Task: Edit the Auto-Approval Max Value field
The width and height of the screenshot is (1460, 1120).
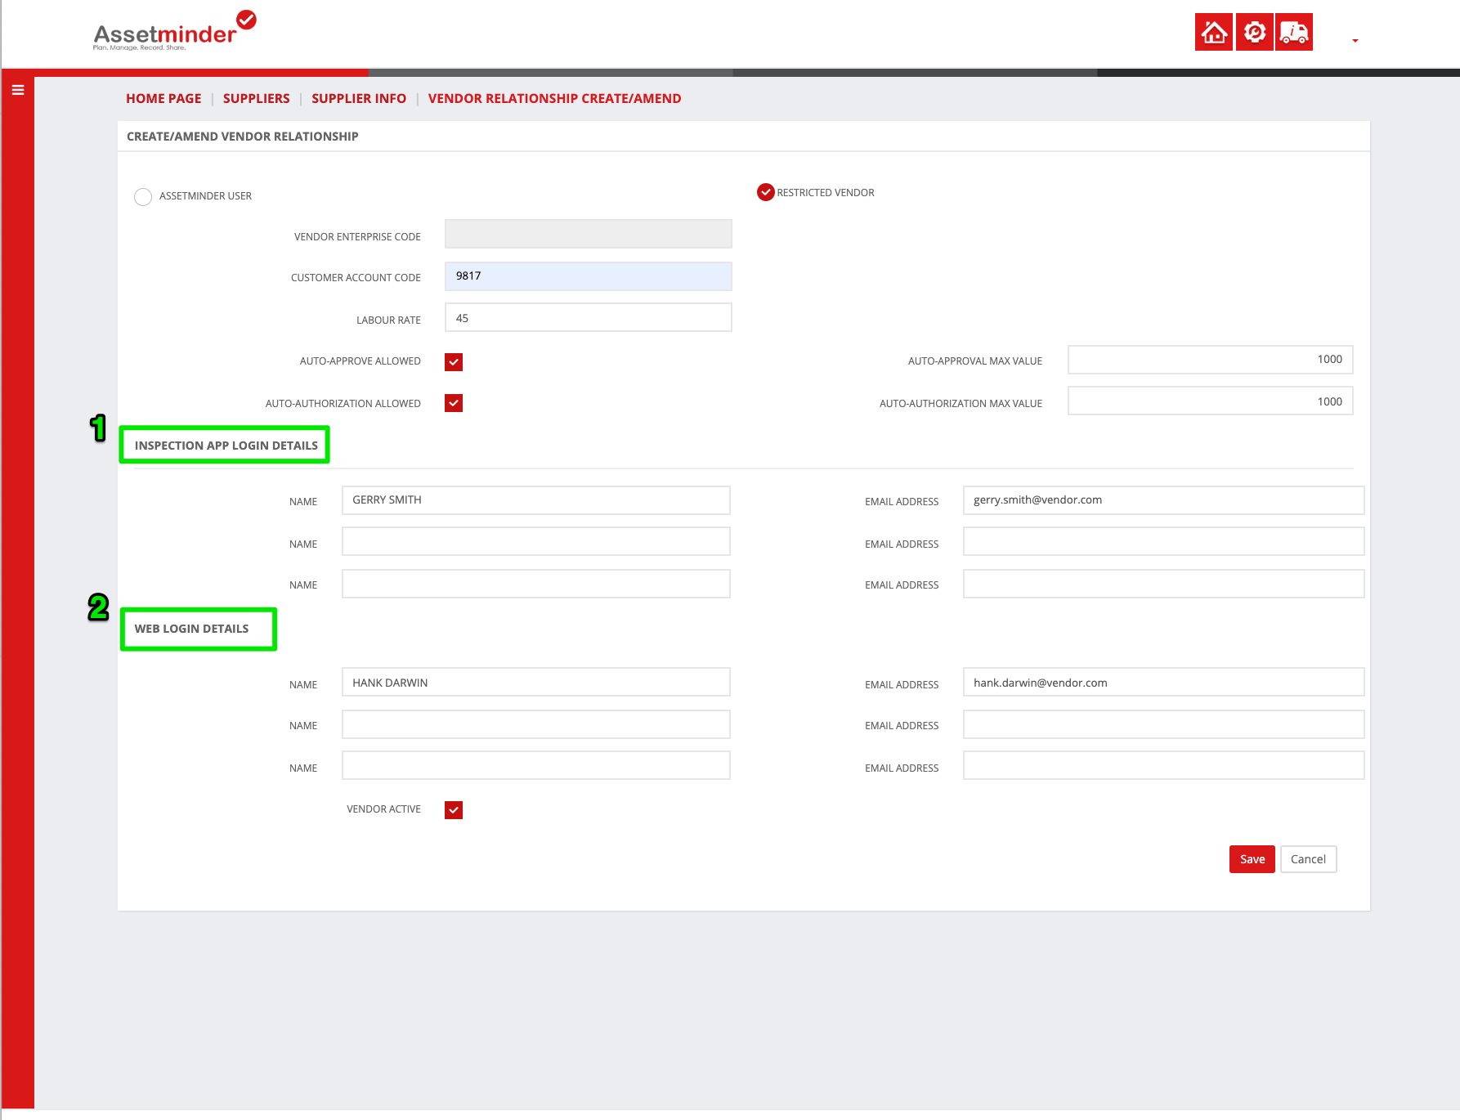Action: (x=1210, y=360)
